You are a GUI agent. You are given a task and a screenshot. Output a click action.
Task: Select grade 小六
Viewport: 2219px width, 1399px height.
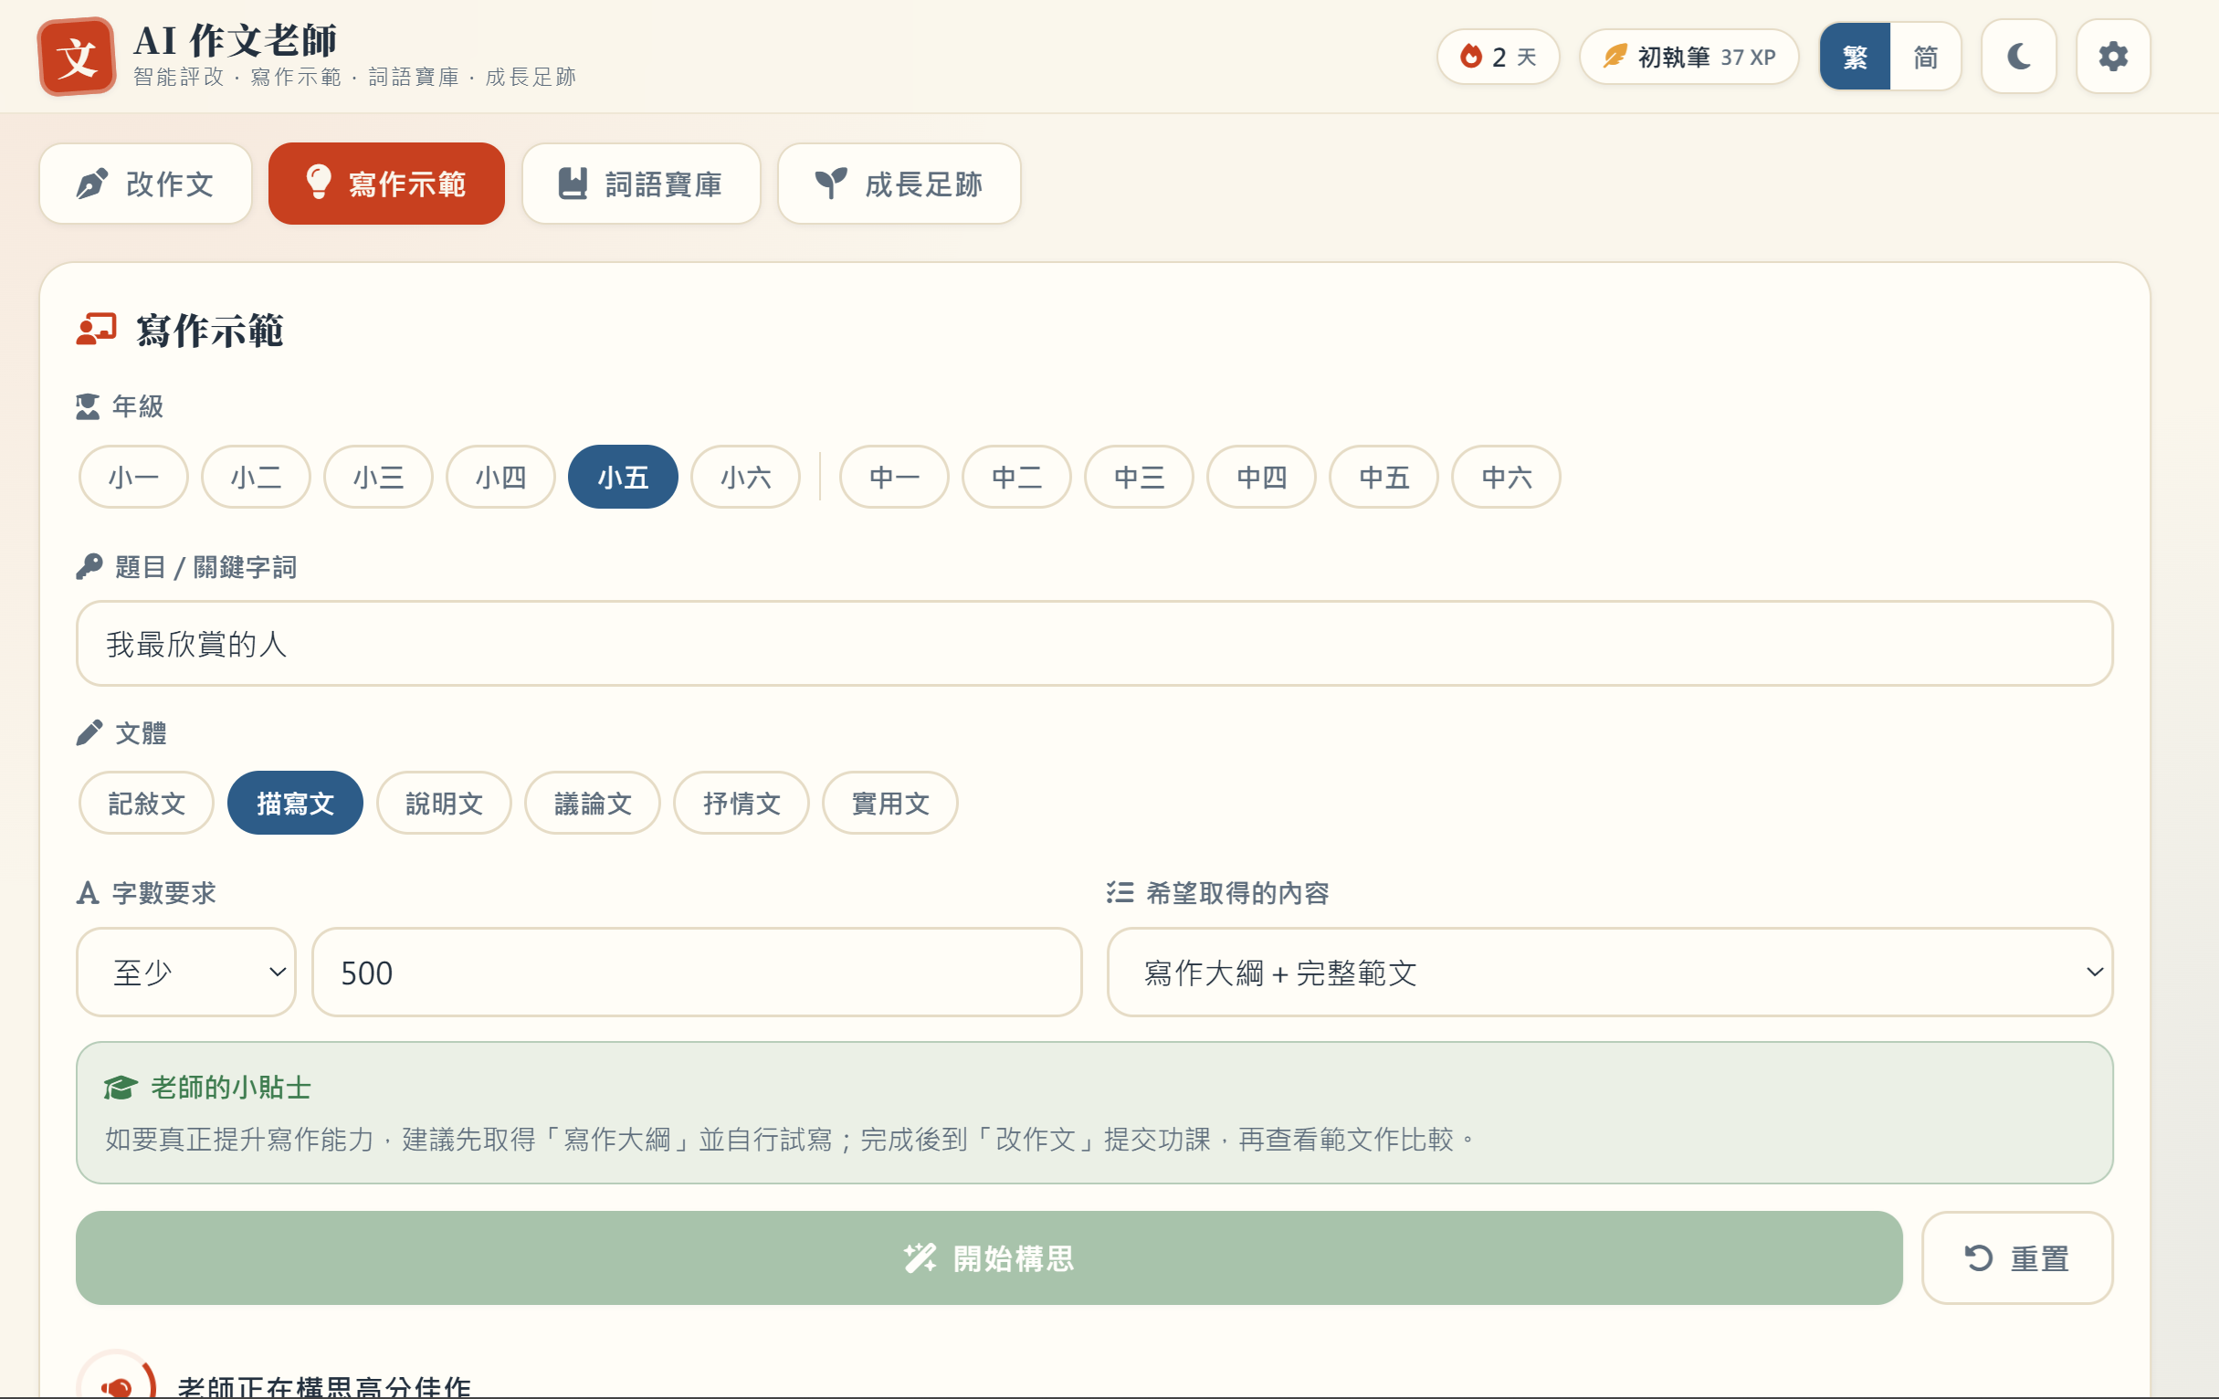(745, 478)
